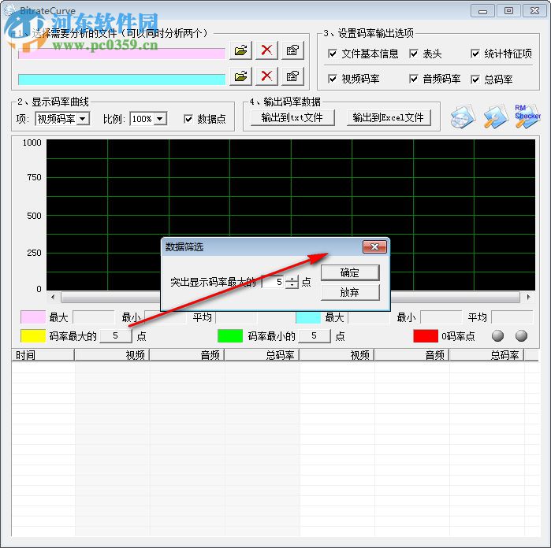Click chart scrollbar left arrow

(53, 297)
